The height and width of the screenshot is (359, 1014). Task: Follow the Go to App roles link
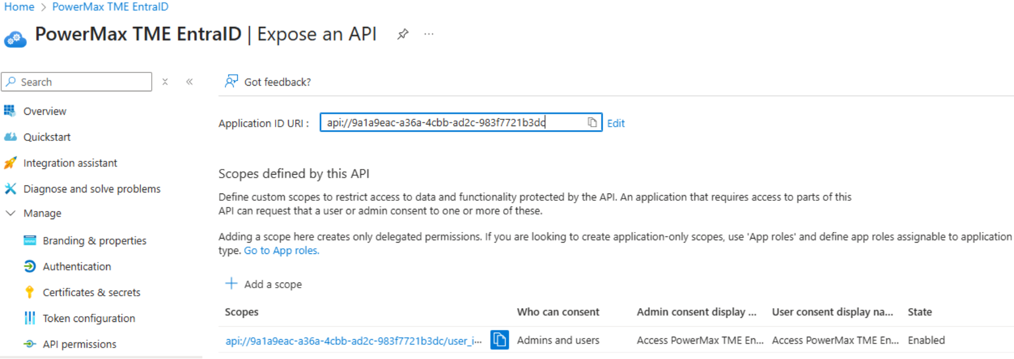(x=281, y=251)
